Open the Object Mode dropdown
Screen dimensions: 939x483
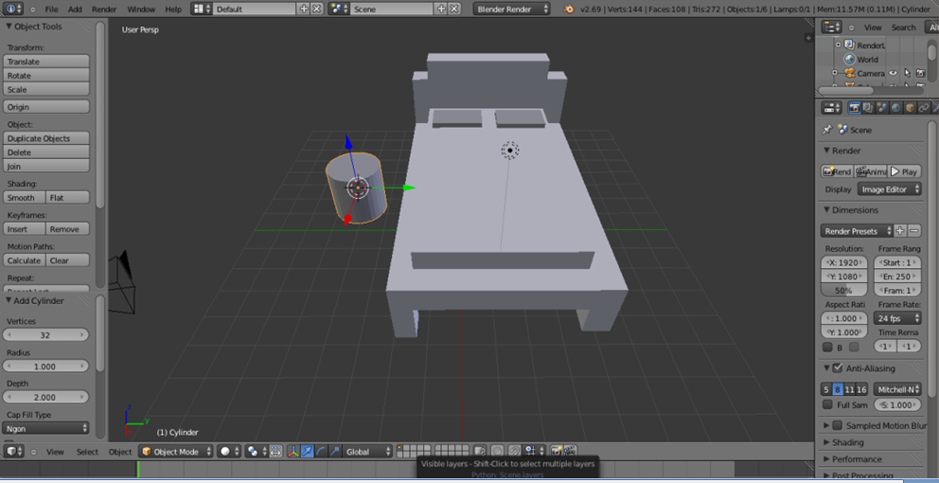point(176,452)
